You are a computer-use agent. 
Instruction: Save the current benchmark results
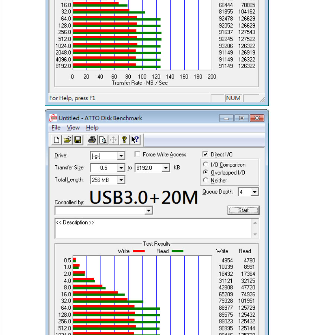pyautogui.click(x=77, y=140)
